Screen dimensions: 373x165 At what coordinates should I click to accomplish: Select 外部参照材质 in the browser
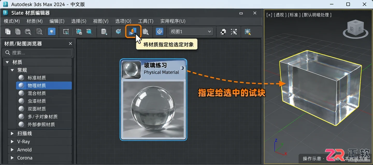[x=44, y=125]
